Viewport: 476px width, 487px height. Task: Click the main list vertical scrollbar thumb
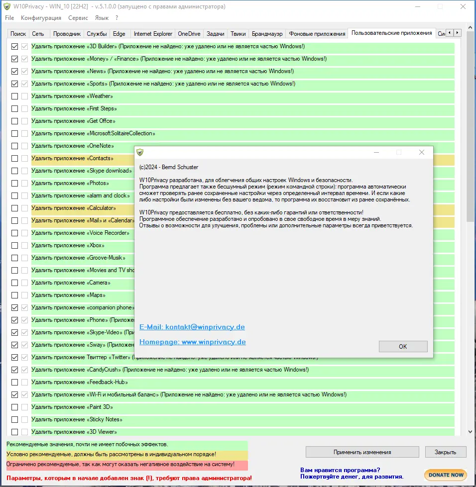[x=470, y=127]
